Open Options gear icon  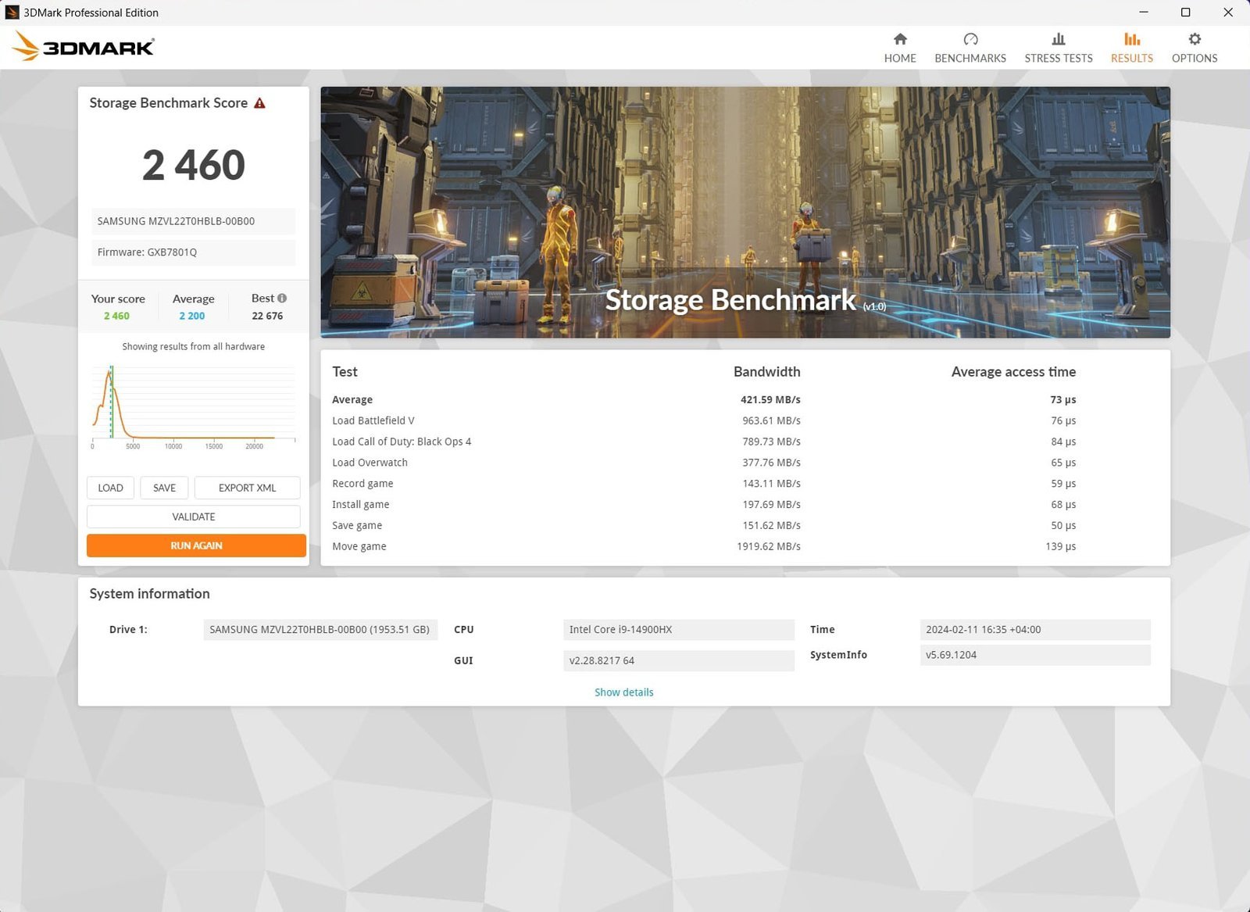click(x=1194, y=40)
